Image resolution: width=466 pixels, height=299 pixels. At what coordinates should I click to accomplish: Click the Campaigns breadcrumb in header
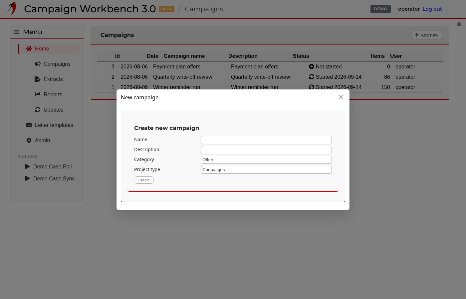204,9
